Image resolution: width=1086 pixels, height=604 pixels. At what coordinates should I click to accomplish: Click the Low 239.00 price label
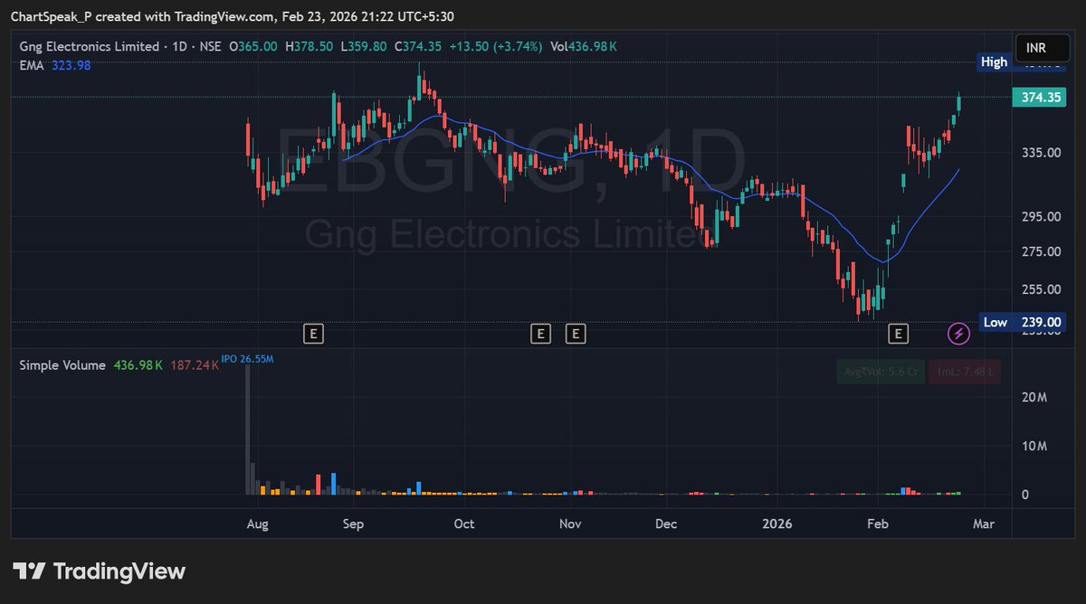coord(1022,322)
